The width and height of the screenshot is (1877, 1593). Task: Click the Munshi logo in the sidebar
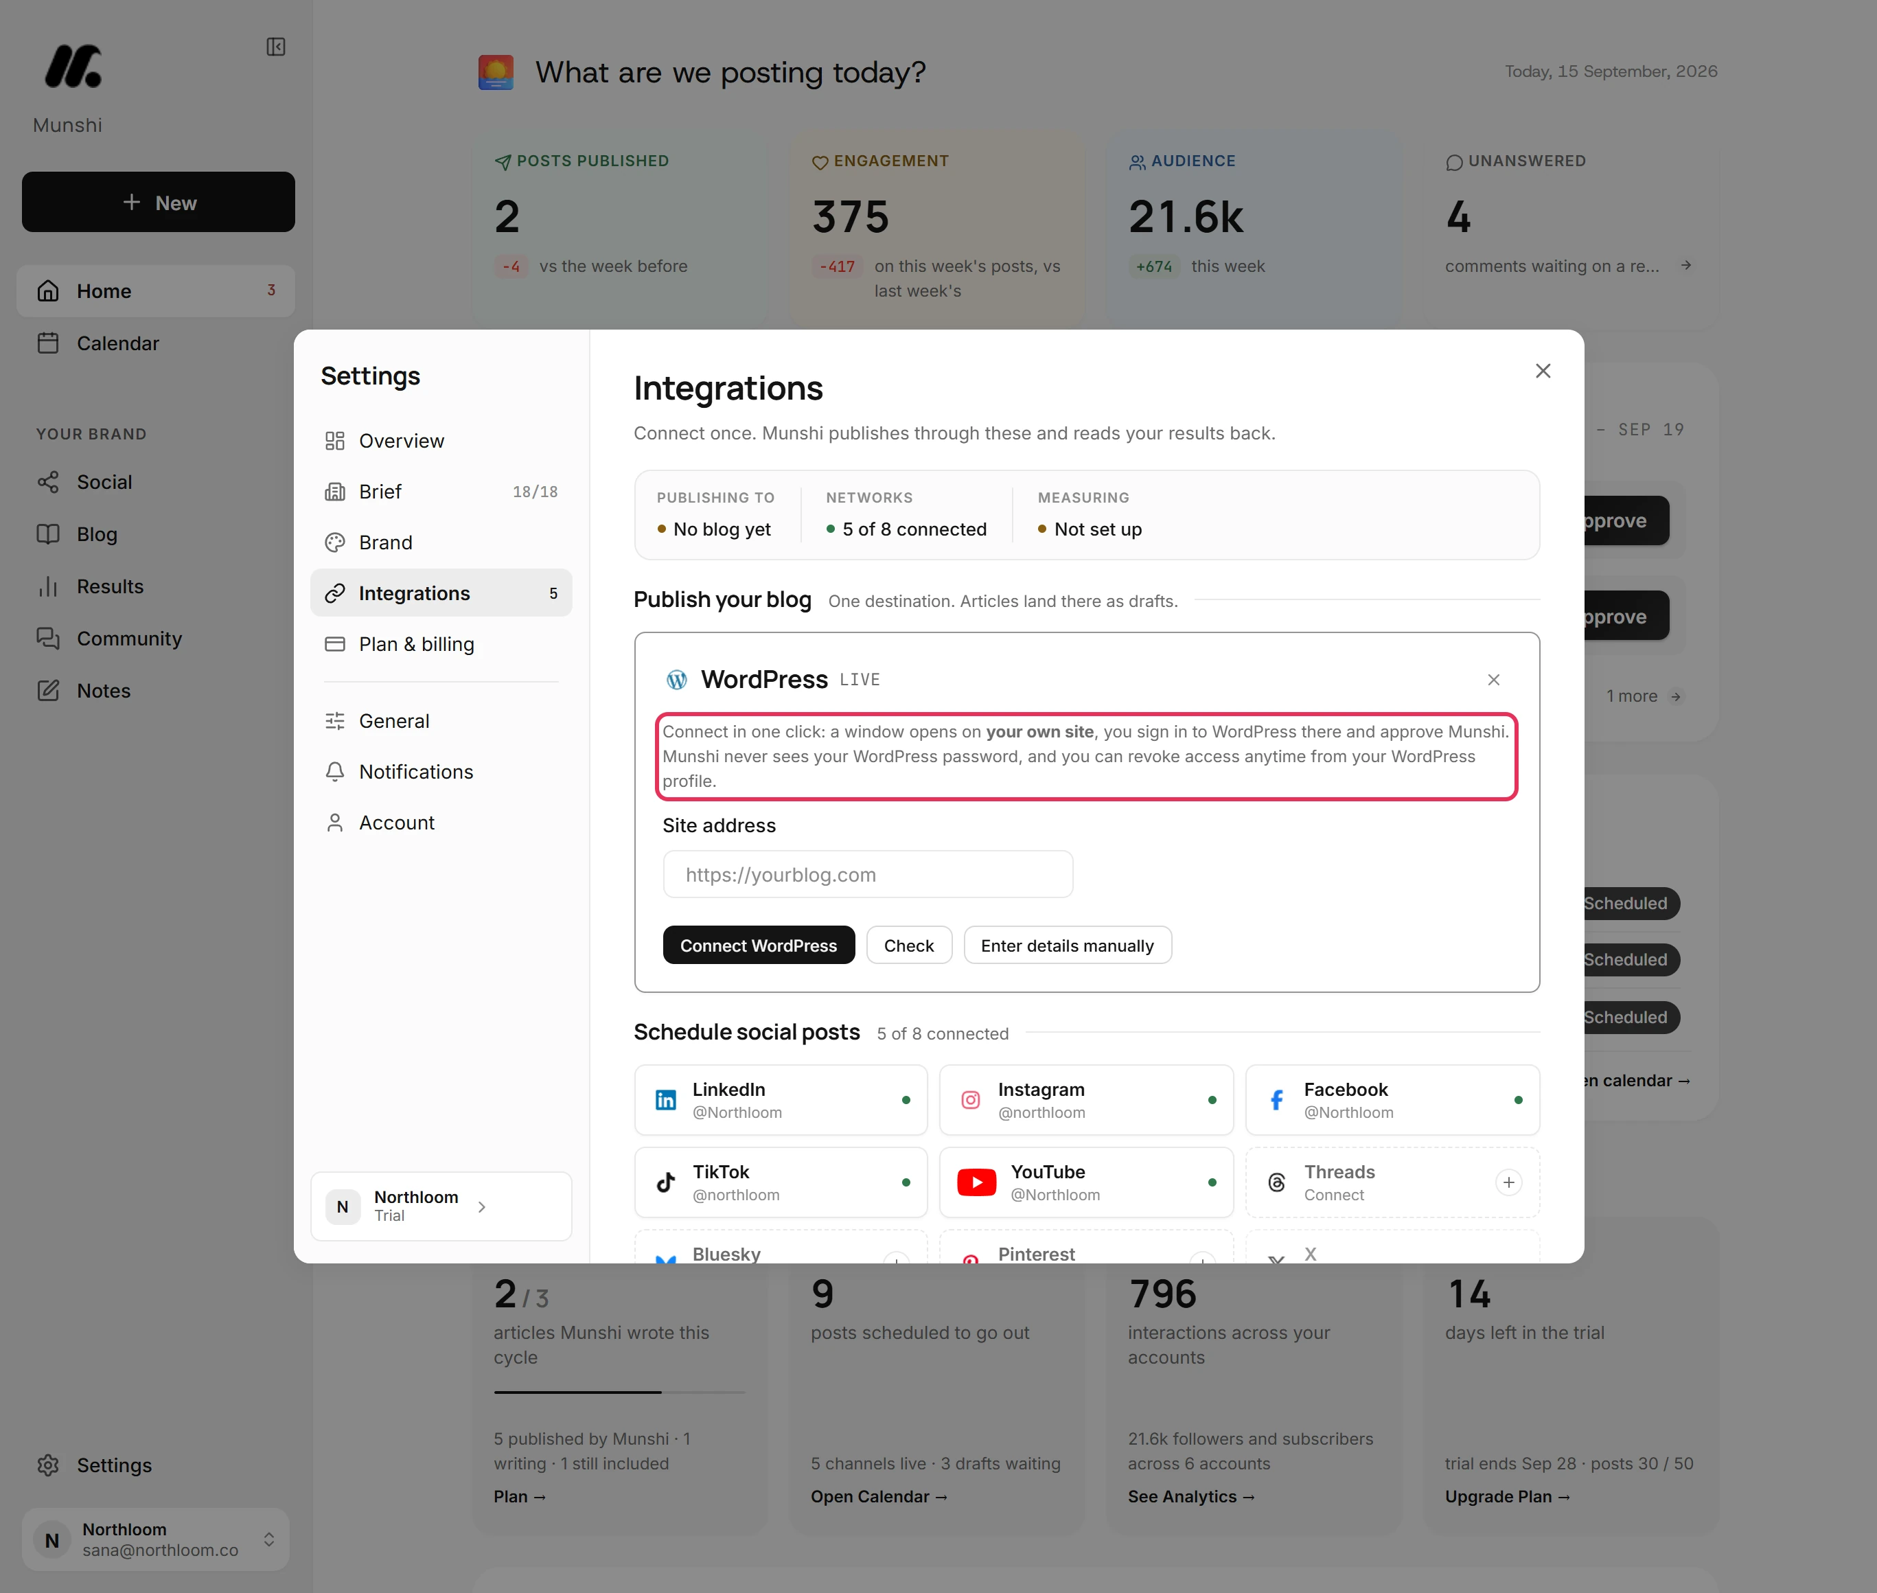click(x=73, y=66)
